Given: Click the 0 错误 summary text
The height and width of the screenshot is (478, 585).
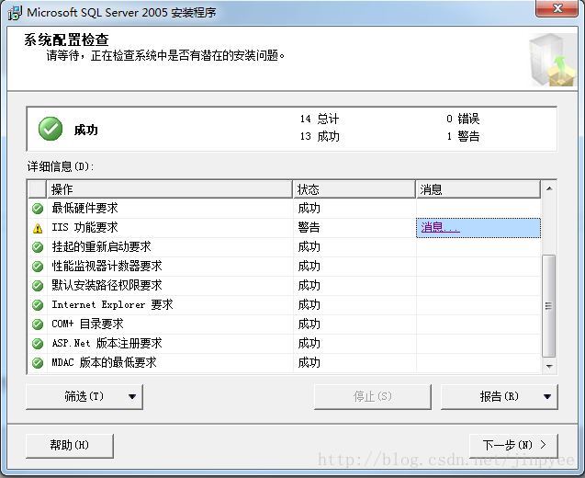Looking at the screenshot, I should click(x=463, y=119).
